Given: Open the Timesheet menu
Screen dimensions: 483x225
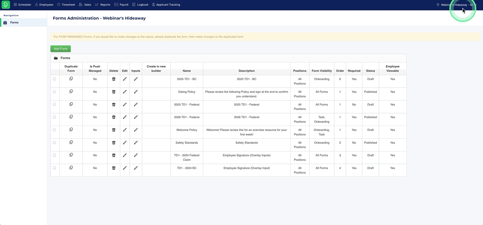Looking at the screenshot, I should [66, 5].
